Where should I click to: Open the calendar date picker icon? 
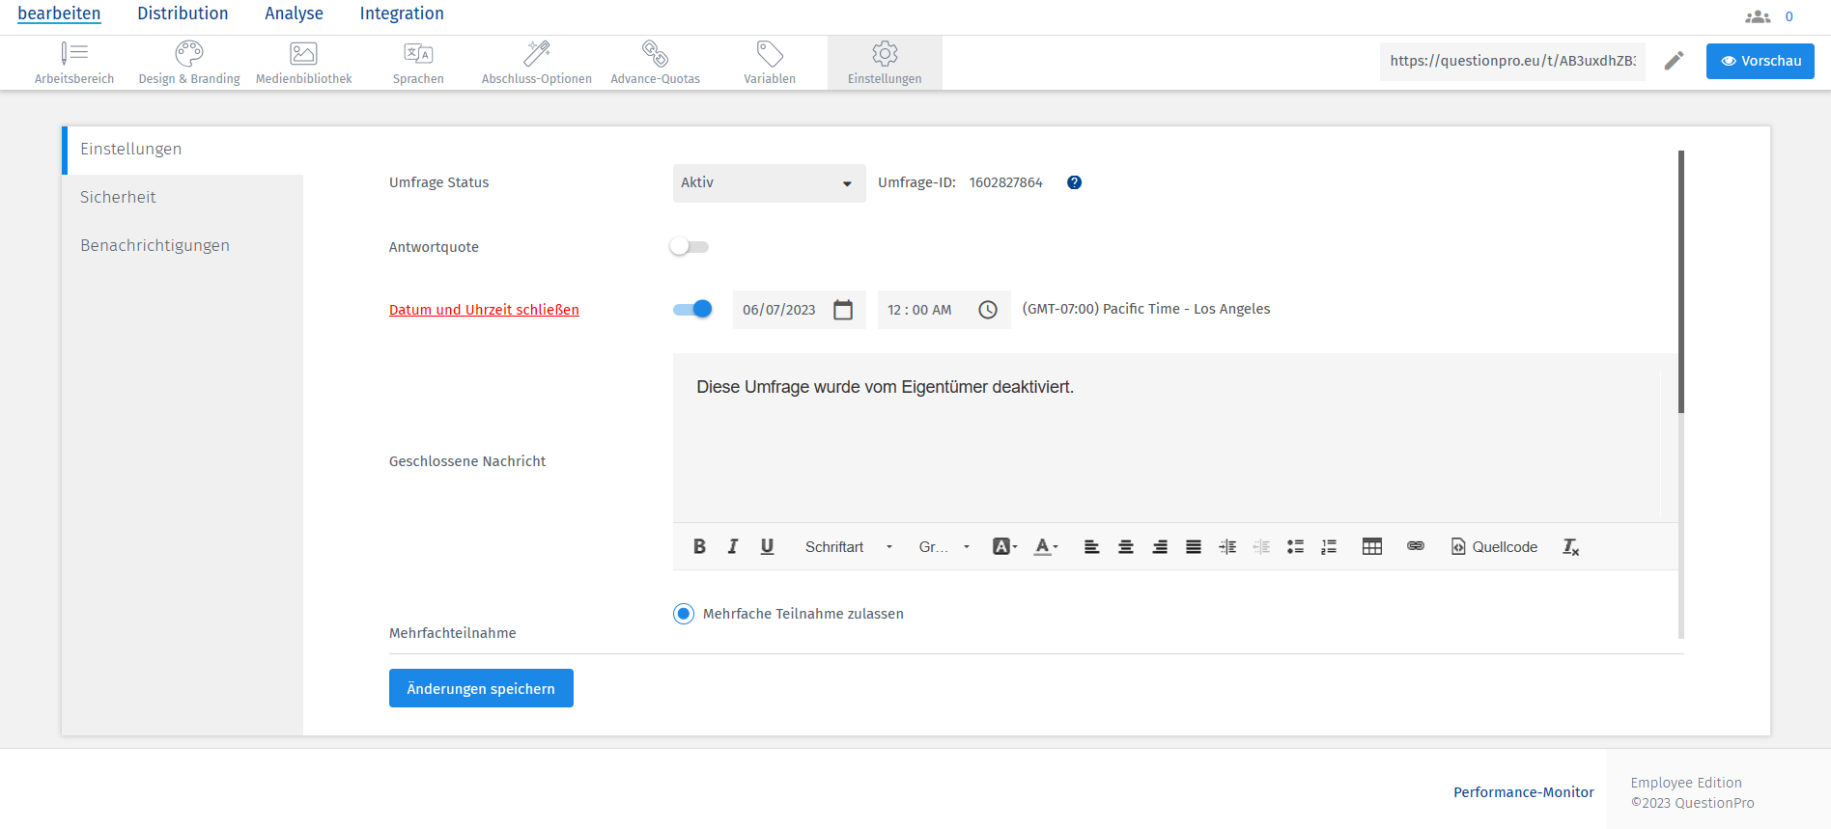[x=843, y=310]
